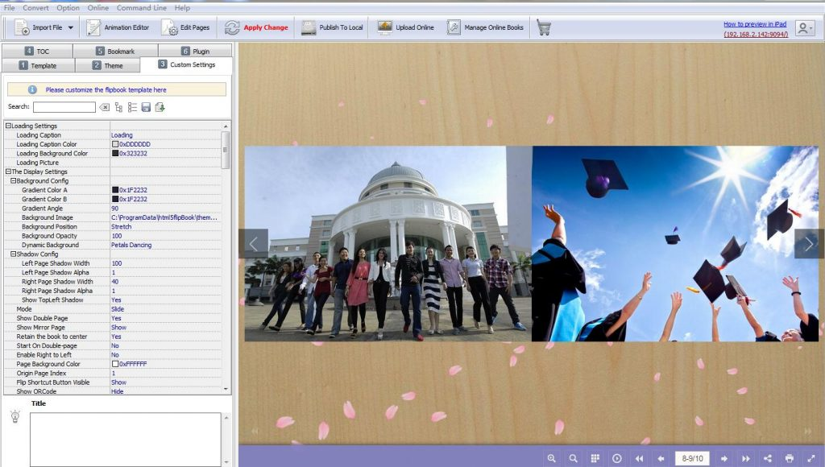Open the 192.168.2.142:9094 address link

pyautogui.click(x=756, y=34)
